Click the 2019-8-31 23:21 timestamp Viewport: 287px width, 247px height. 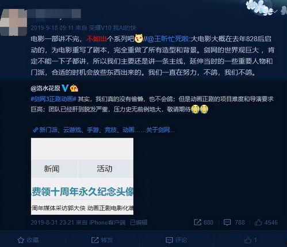pos(52,222)
